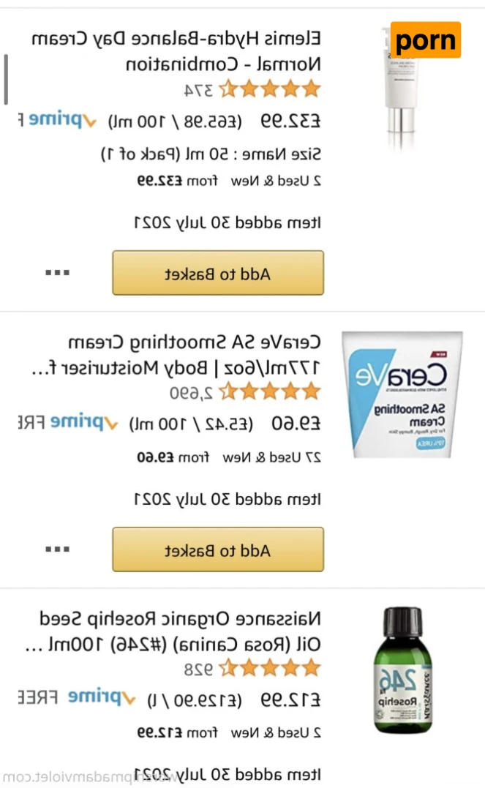The image size is (485, 788).
Task: Open the more options menu for Elemis cream
Action: (x=57, y=272)
